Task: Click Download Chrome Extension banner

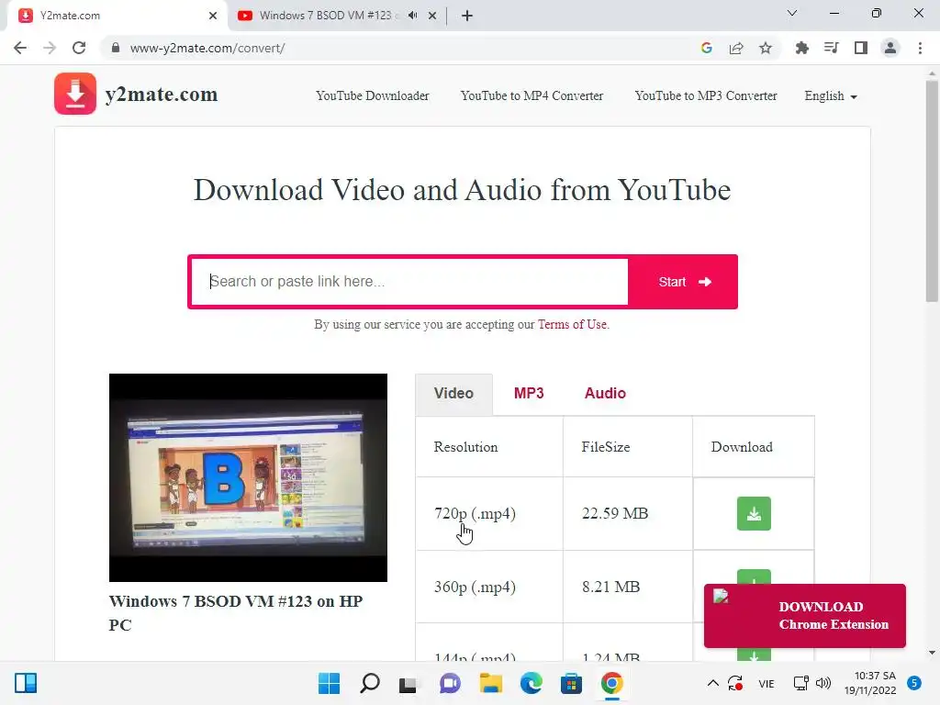Action: point(804,616)
